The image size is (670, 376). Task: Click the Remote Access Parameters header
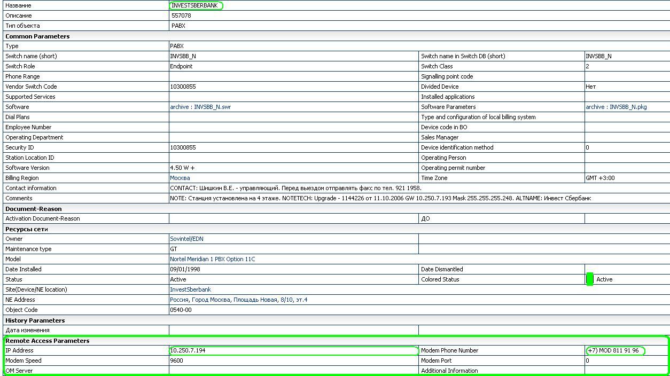pos(47,341)
